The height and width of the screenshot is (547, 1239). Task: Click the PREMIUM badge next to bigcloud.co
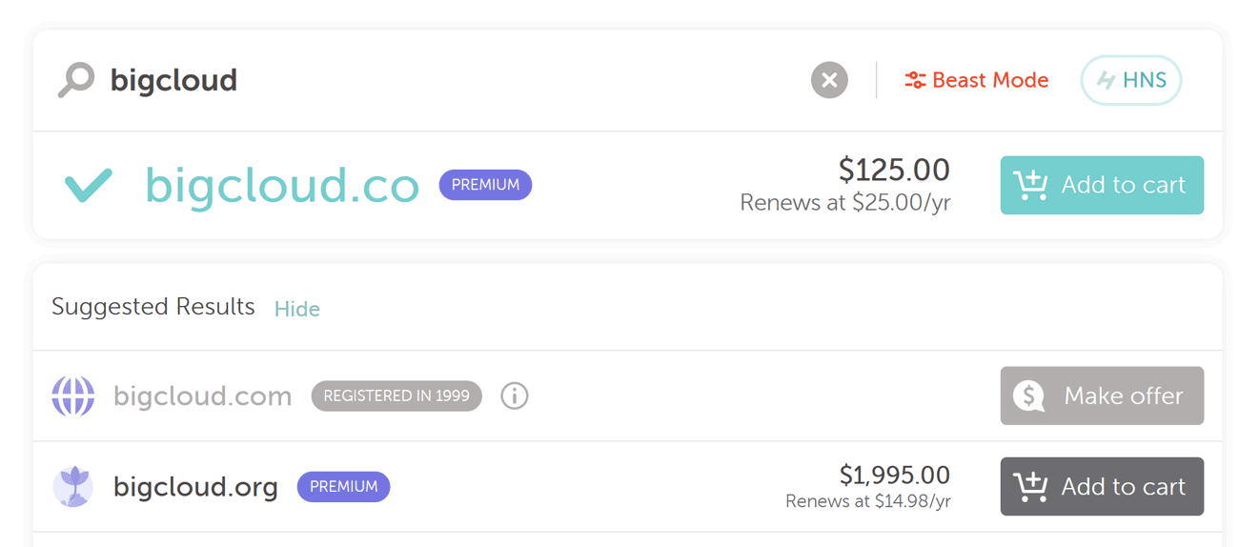[x=485, y=185]
